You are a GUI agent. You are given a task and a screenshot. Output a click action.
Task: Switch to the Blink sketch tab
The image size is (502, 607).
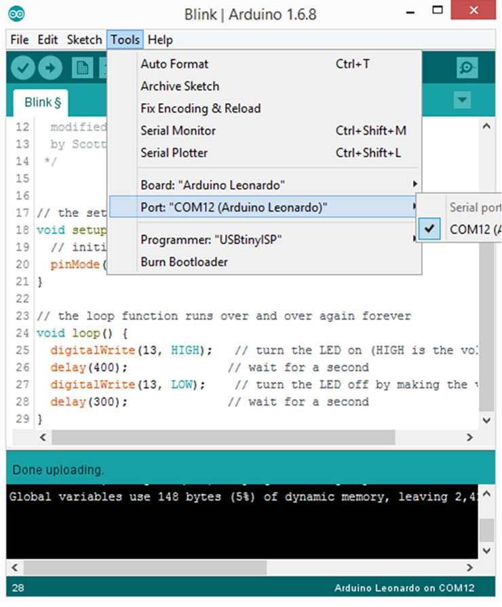[41, 102]
